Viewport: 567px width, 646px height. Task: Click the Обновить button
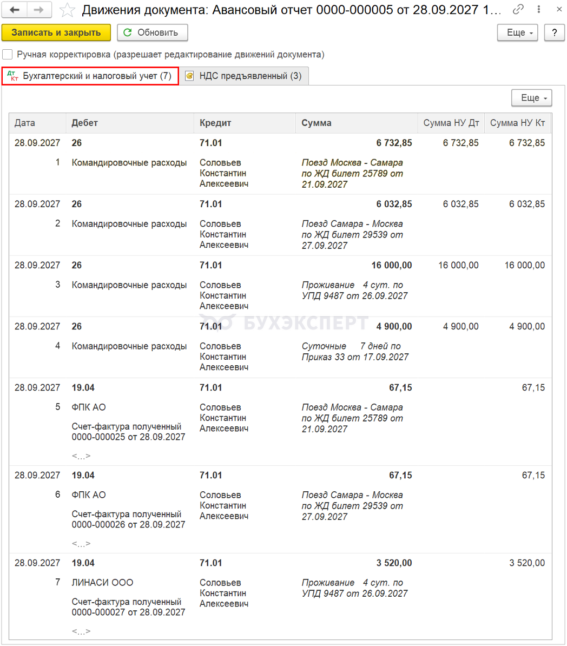coord(153,32)
